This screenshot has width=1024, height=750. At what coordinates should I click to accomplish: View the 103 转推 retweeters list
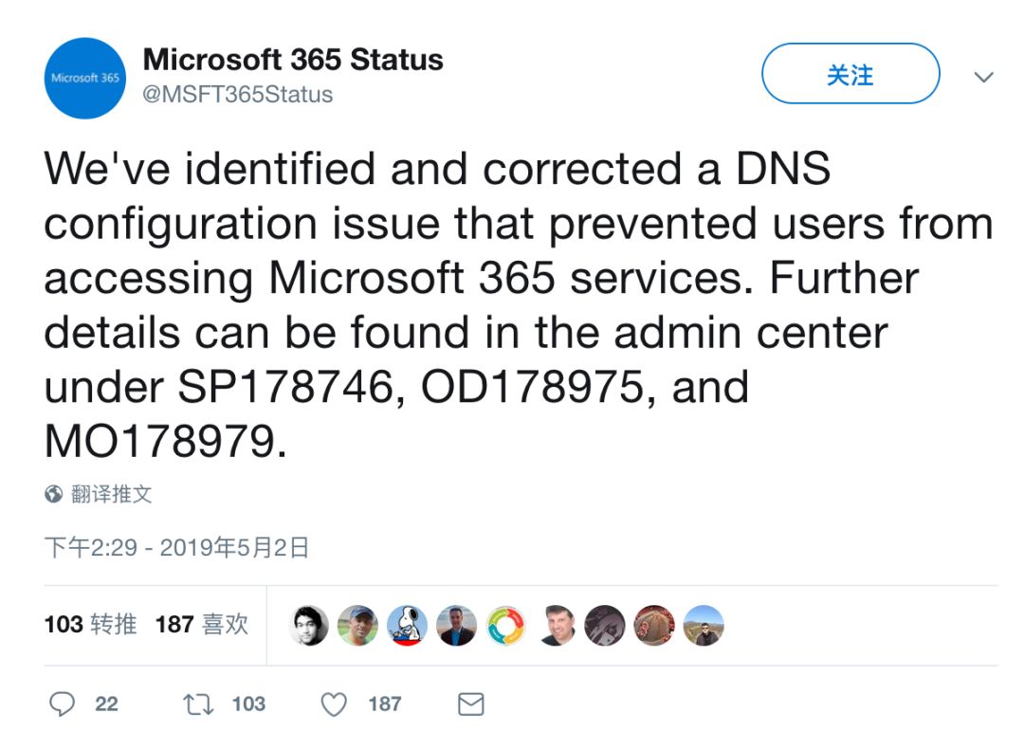90,625
